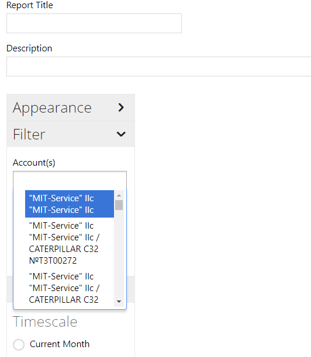Select the last partially visible CATERPILLAR C32 entry

[70, 288]
